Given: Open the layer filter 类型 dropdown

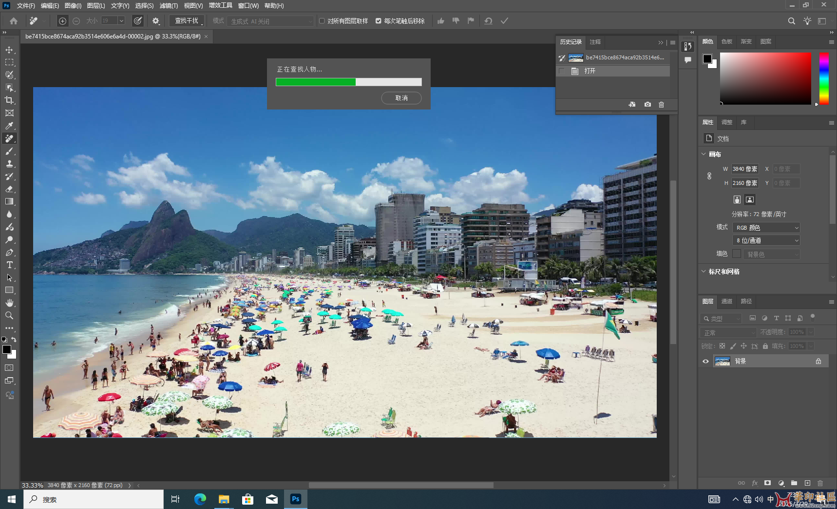Looking at the screenshot, I should tap(722, 318).
